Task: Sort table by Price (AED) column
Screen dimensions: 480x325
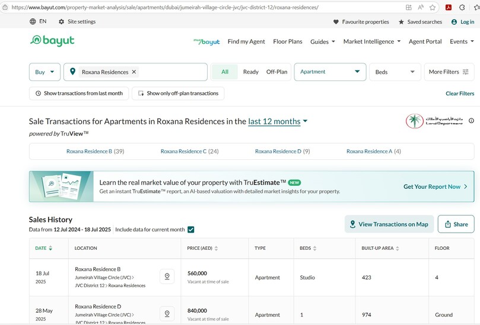Action: coord(202,248)
